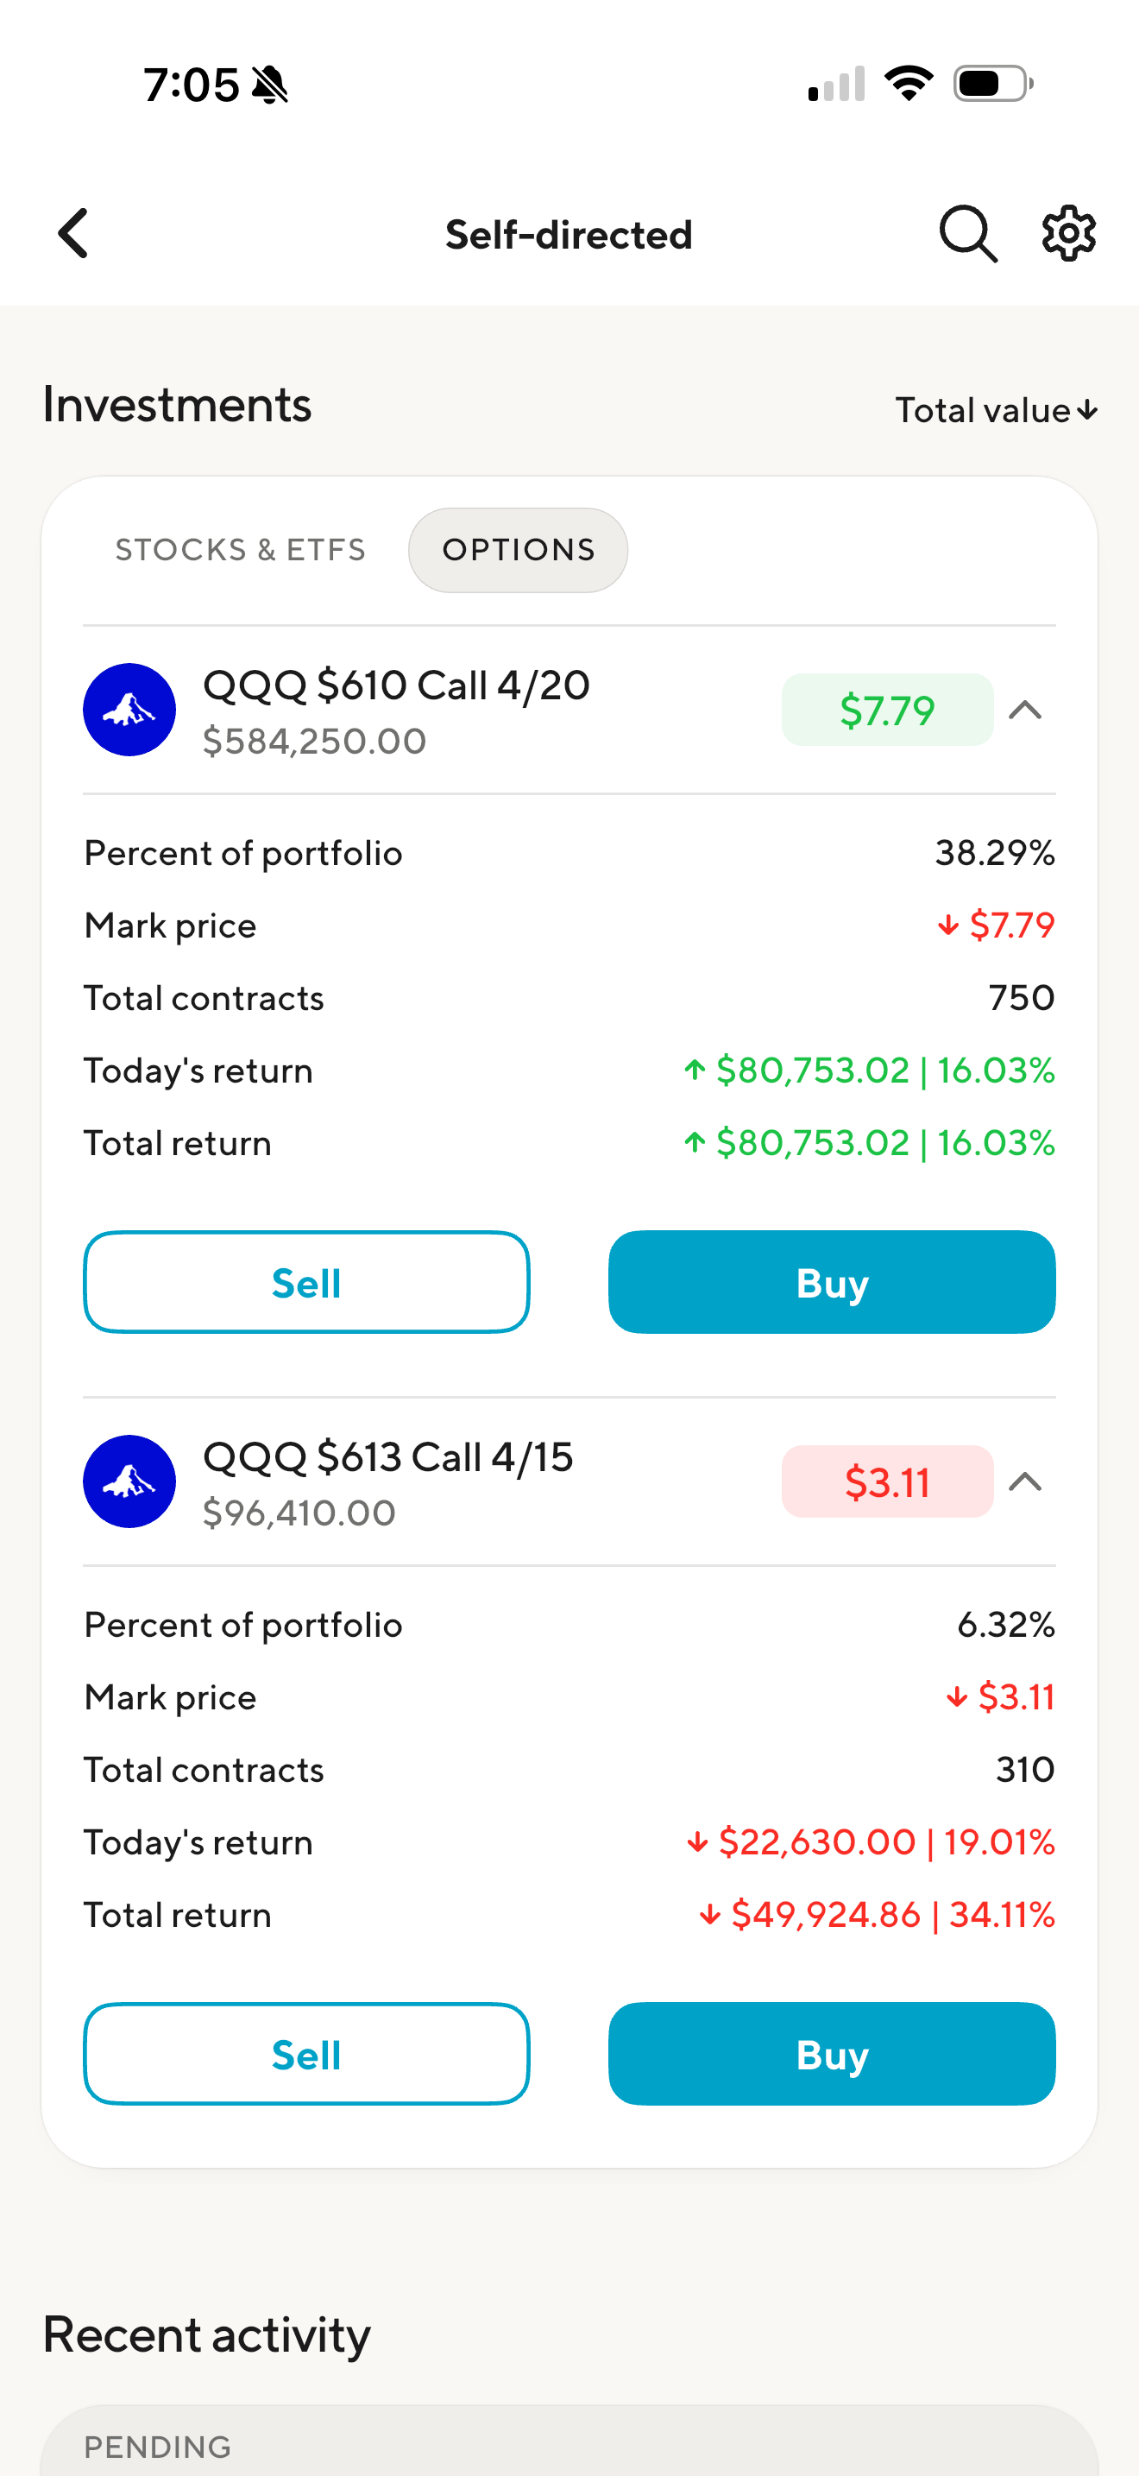Tap the Wi-Fi status icon
The image size is (1139, 2476).
click(x=909, y=84)
